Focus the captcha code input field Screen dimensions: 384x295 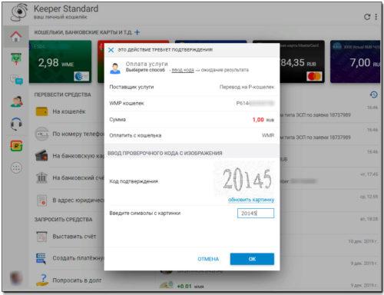pos(256,213)
